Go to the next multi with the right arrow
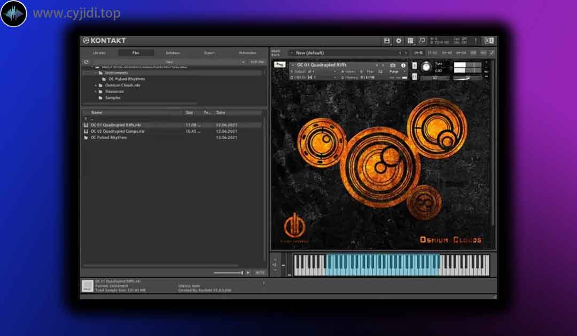The width and height of the screenshot is (577, 336). [406, 53]
